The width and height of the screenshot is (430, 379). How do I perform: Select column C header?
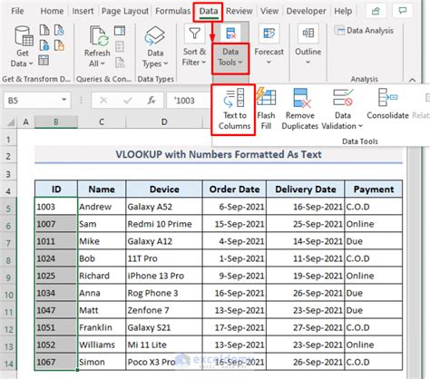pos(102,122)
